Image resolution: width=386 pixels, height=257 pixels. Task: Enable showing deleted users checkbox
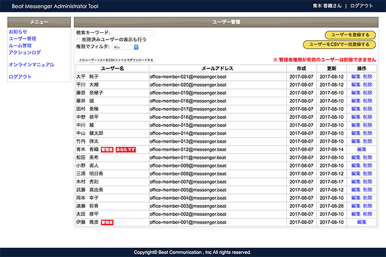point(79,40)
